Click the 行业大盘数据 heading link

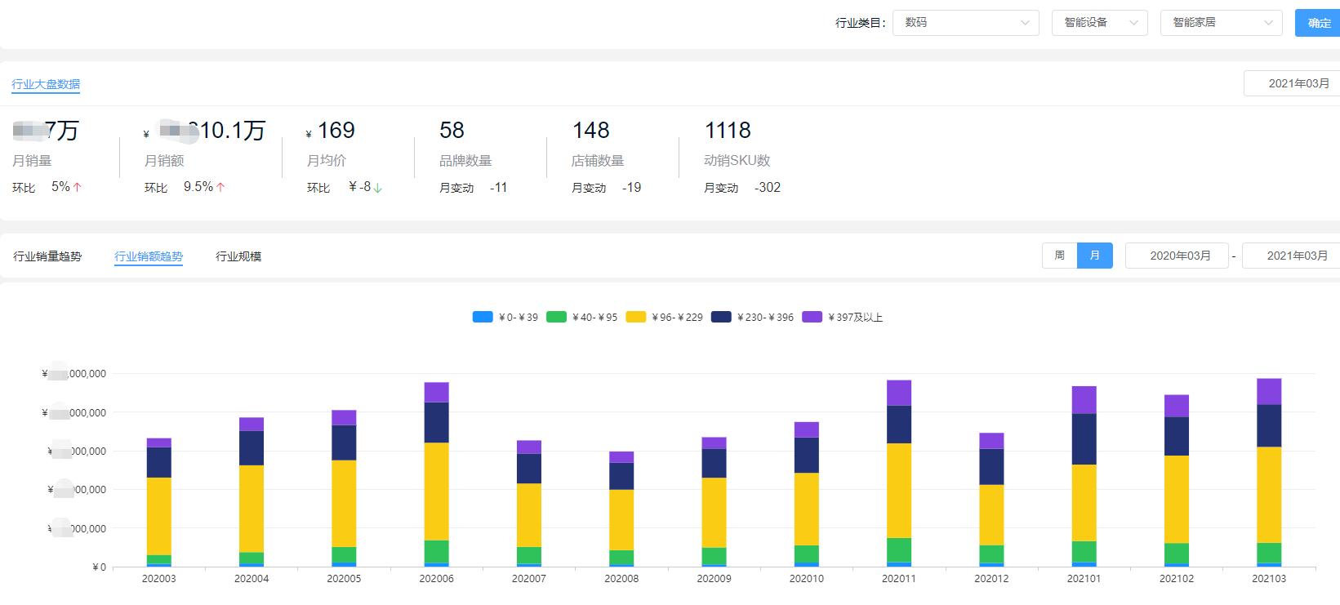tap(46, 84)
